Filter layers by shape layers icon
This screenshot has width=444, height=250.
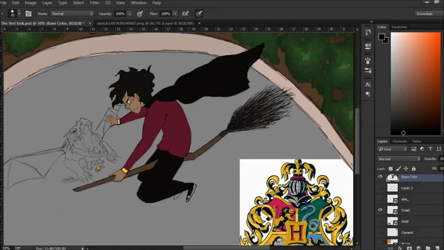[x=439, y=149]
